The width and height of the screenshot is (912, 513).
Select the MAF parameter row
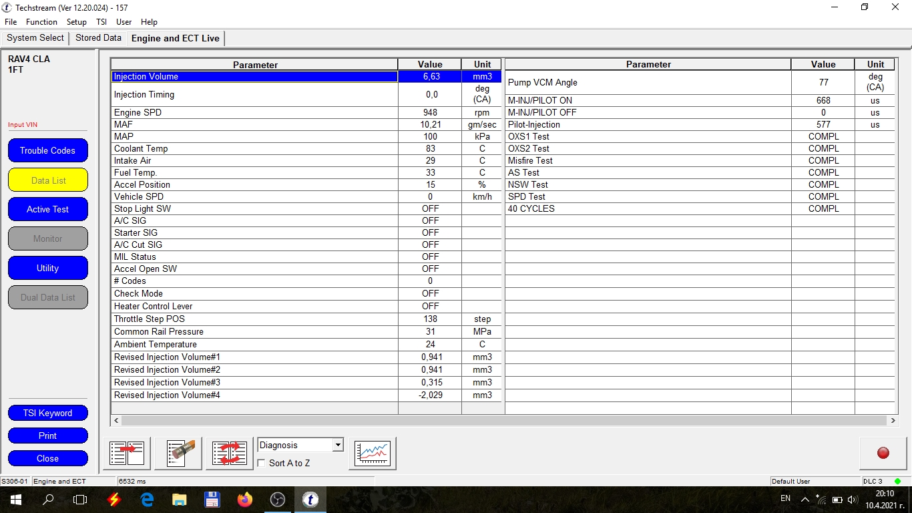click(x=306, y=124)
